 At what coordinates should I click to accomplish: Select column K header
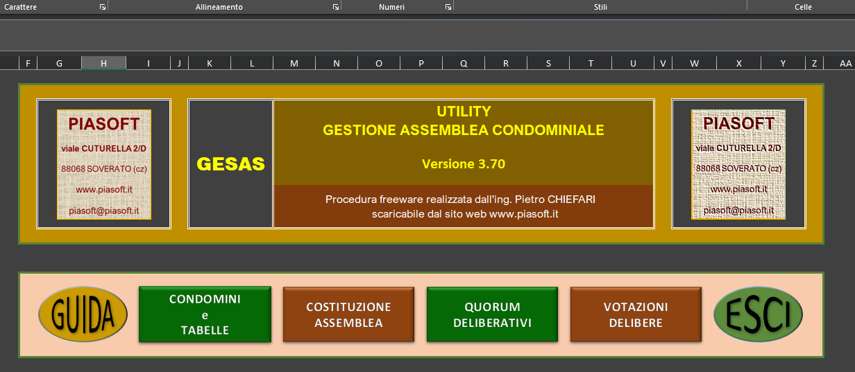click(210, 63)
